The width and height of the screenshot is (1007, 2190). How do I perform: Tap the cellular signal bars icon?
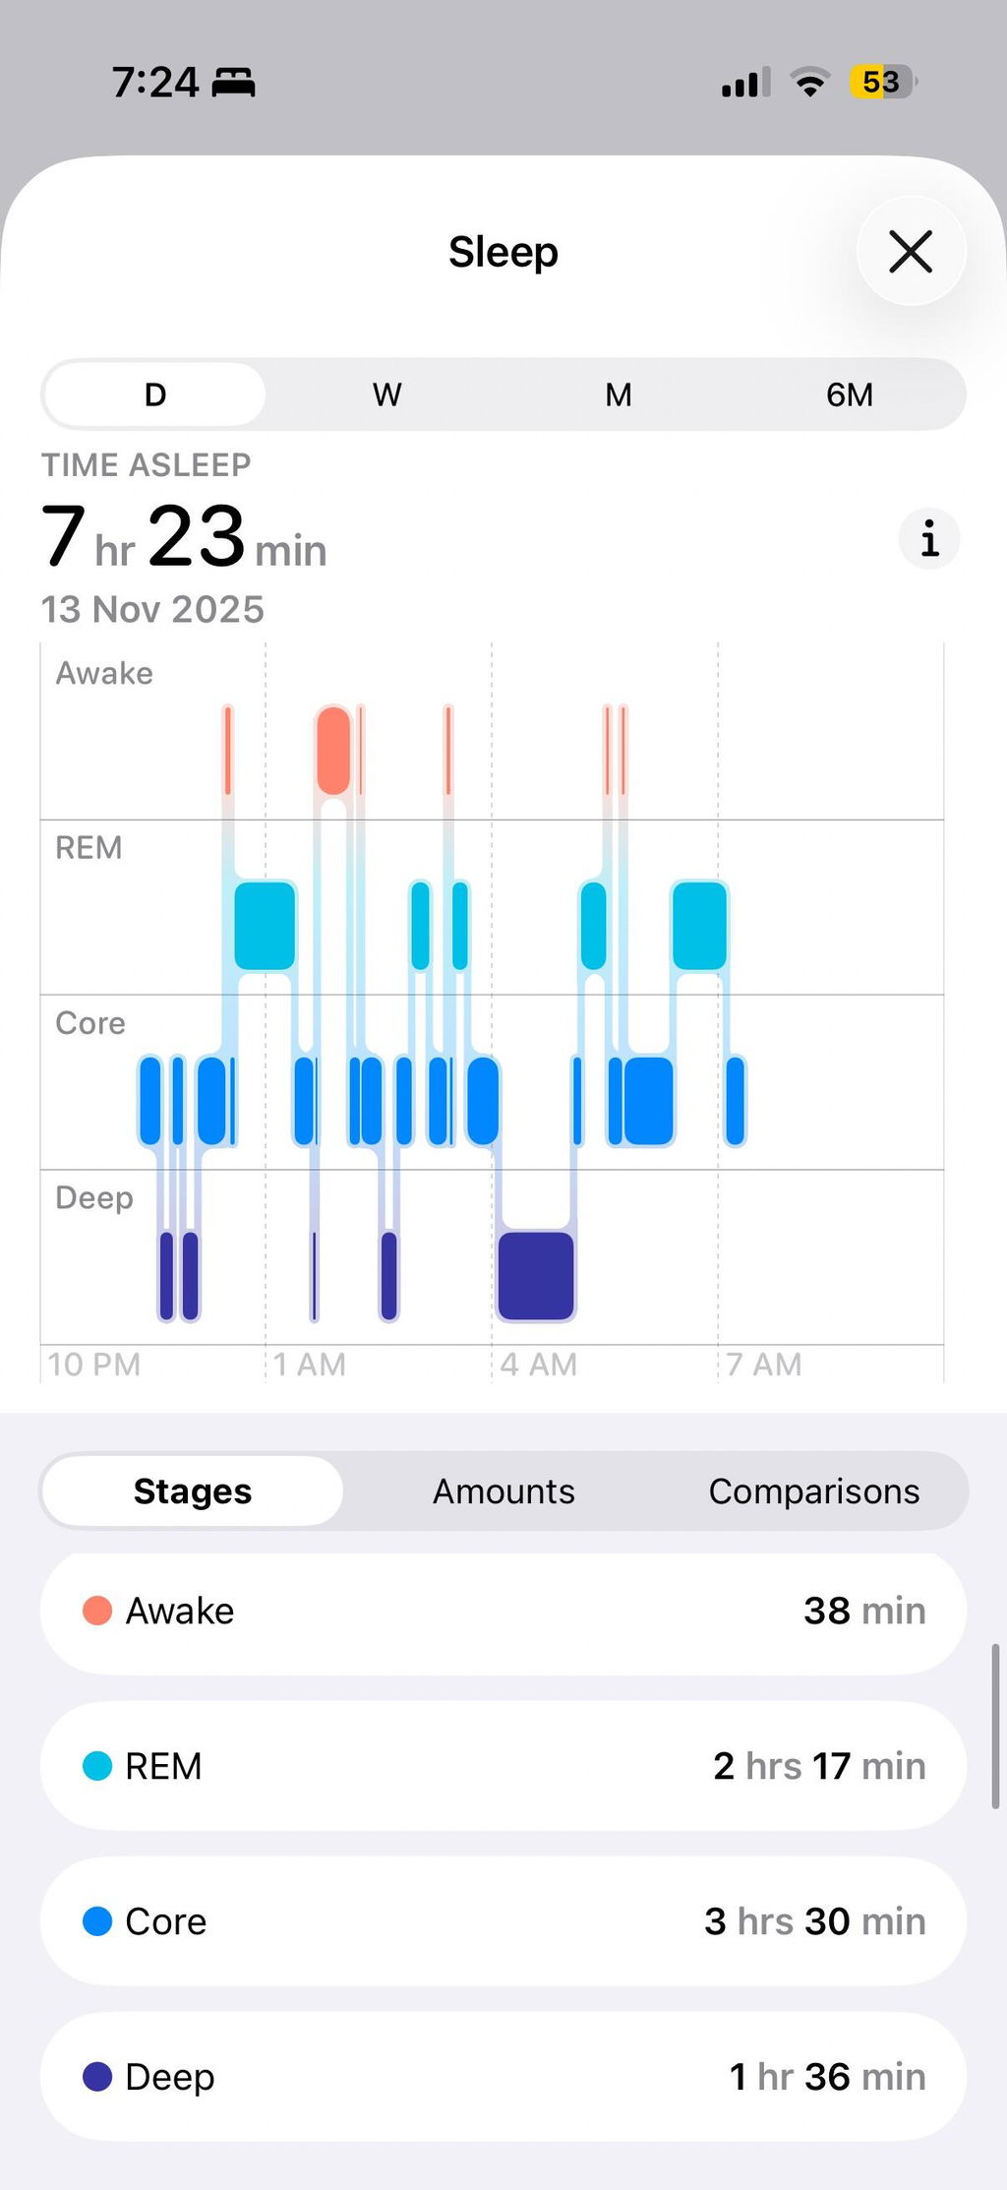745,83
